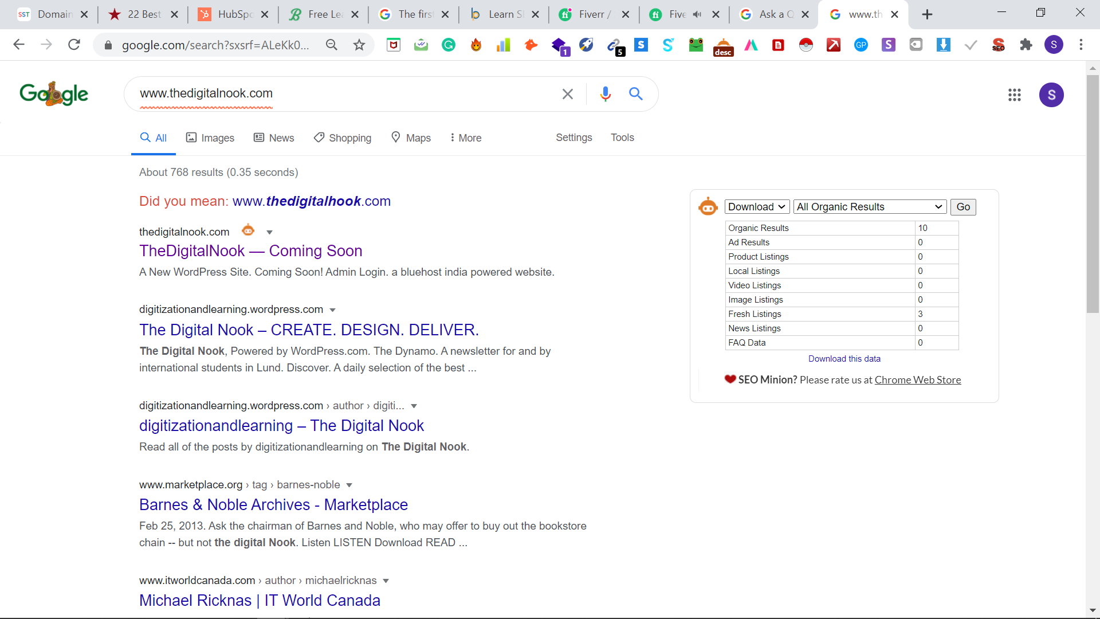Click the blue download arrow extension

point(944,45)
